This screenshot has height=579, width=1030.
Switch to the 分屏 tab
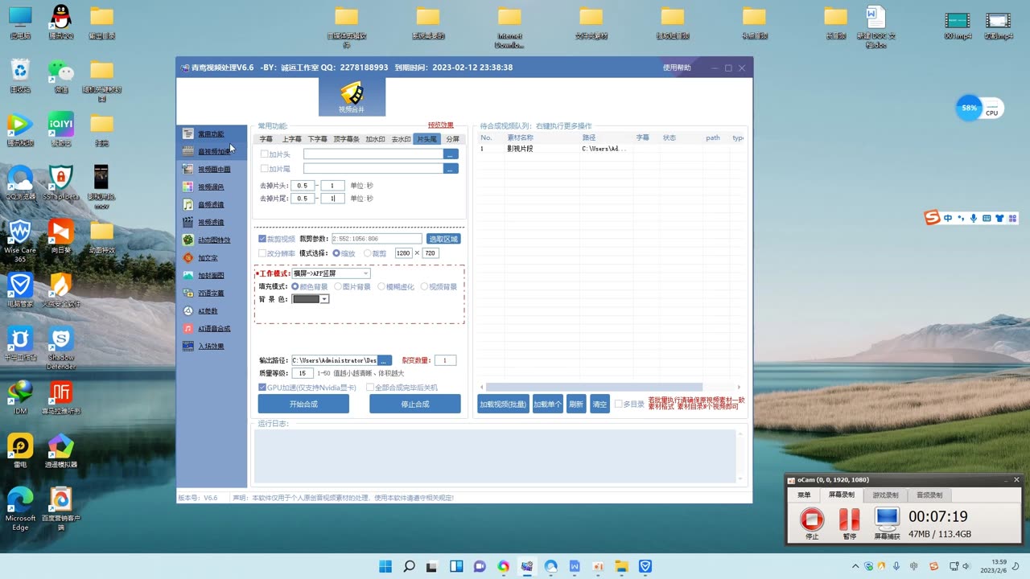(x=452, y=139)
